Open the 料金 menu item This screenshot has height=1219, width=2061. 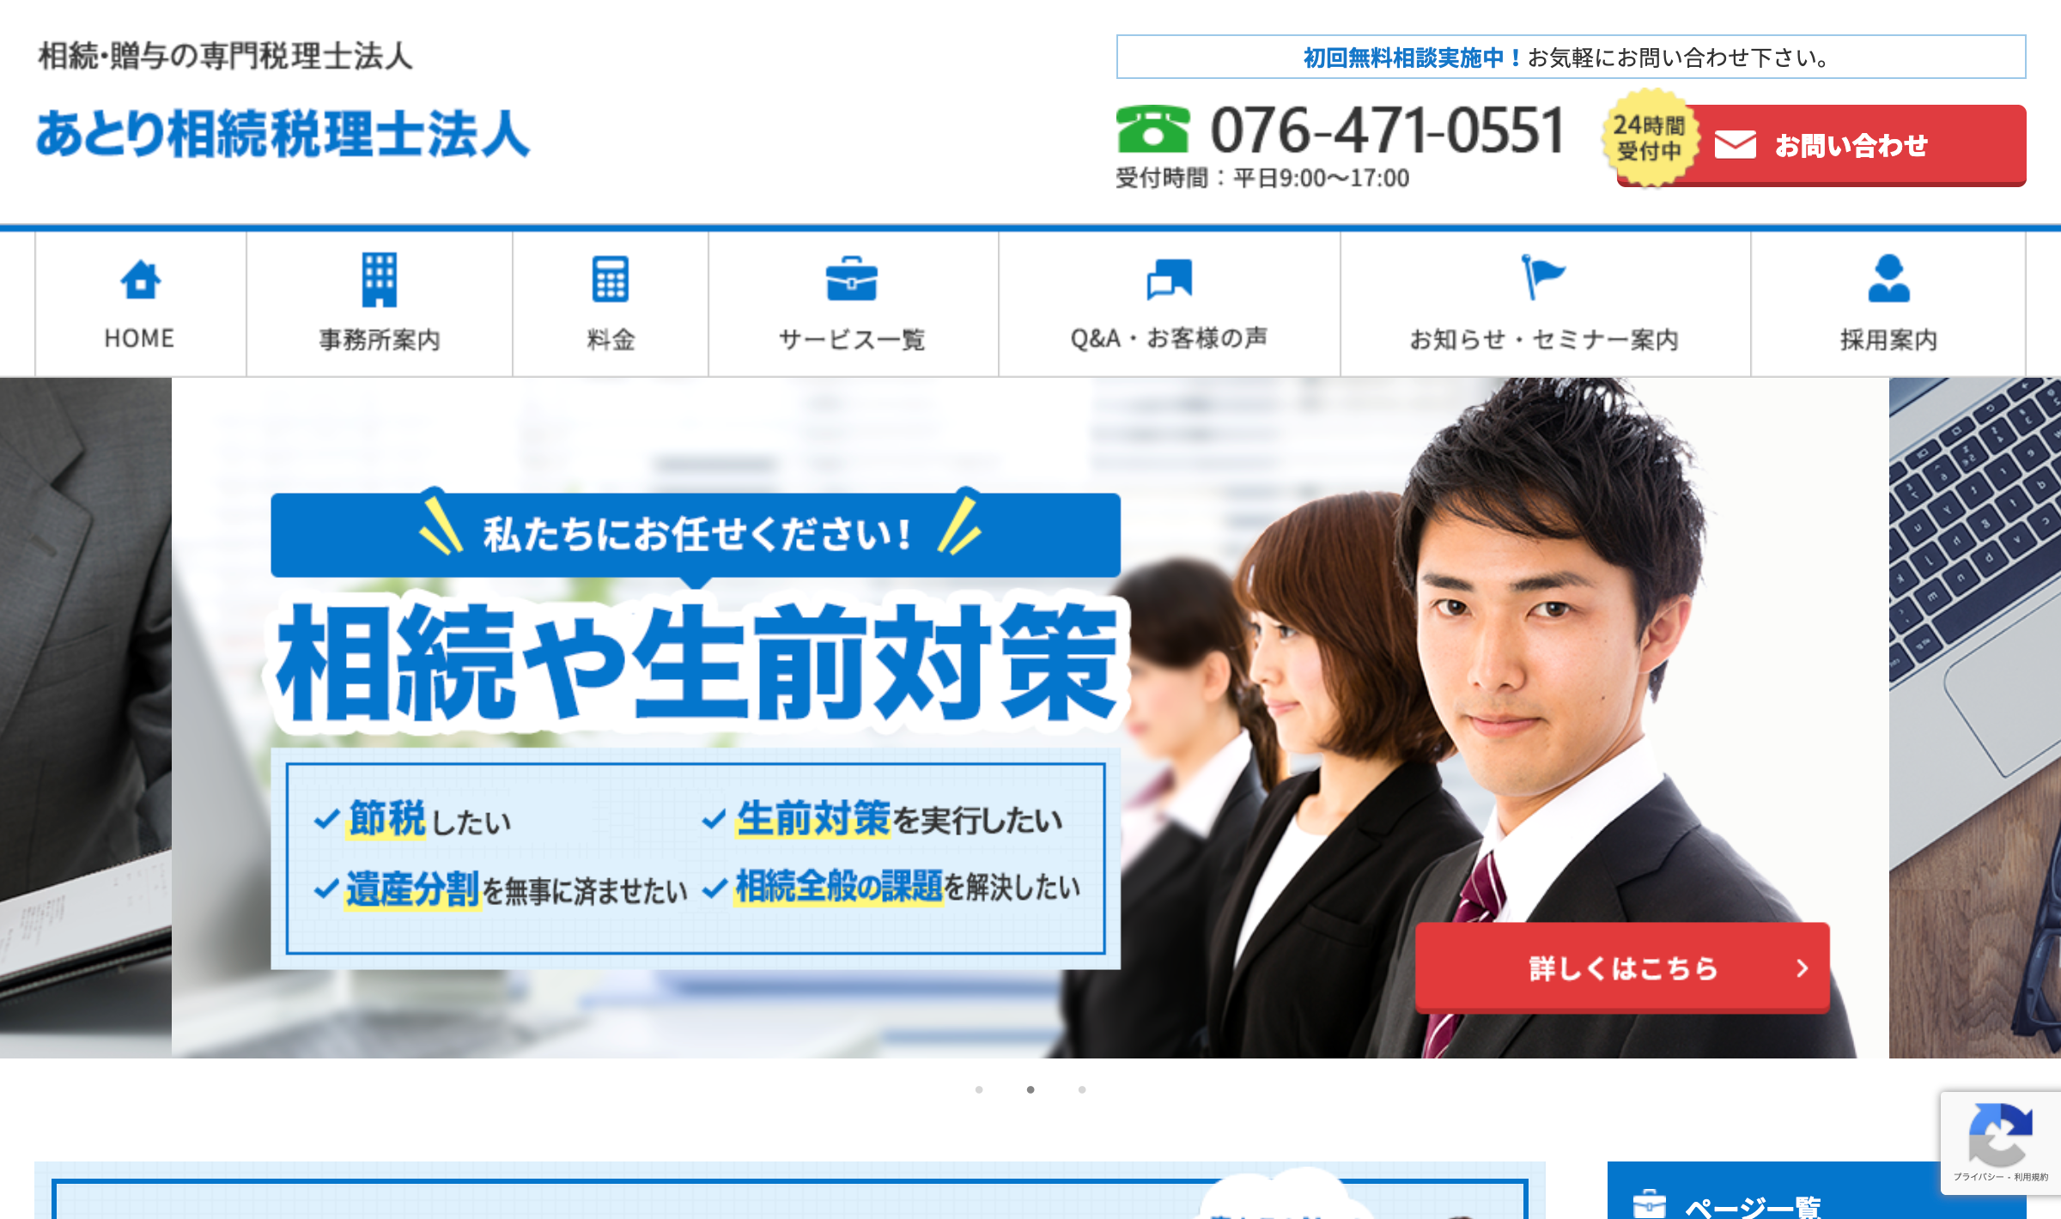611,339
